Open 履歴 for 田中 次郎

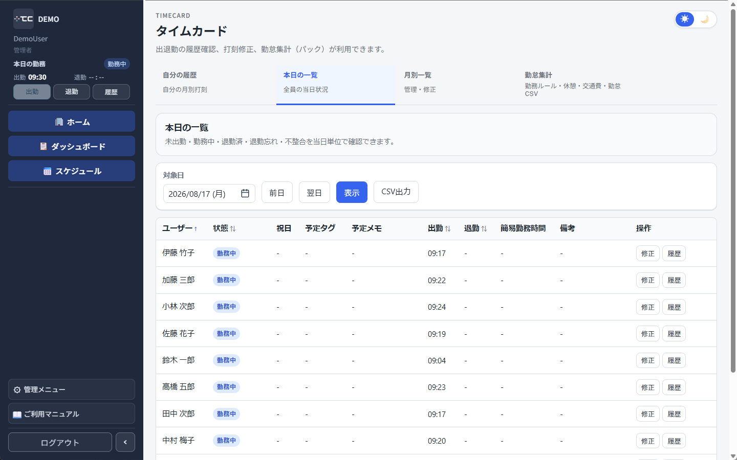[x=674, y=414]
